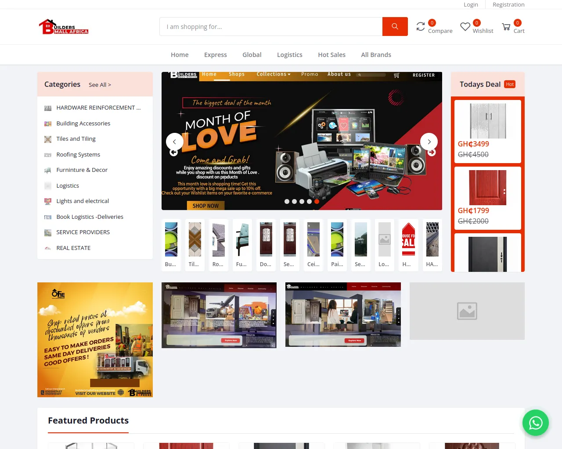
Task: Open the Building Accessories category link
Action: click(x=83, y=124)
